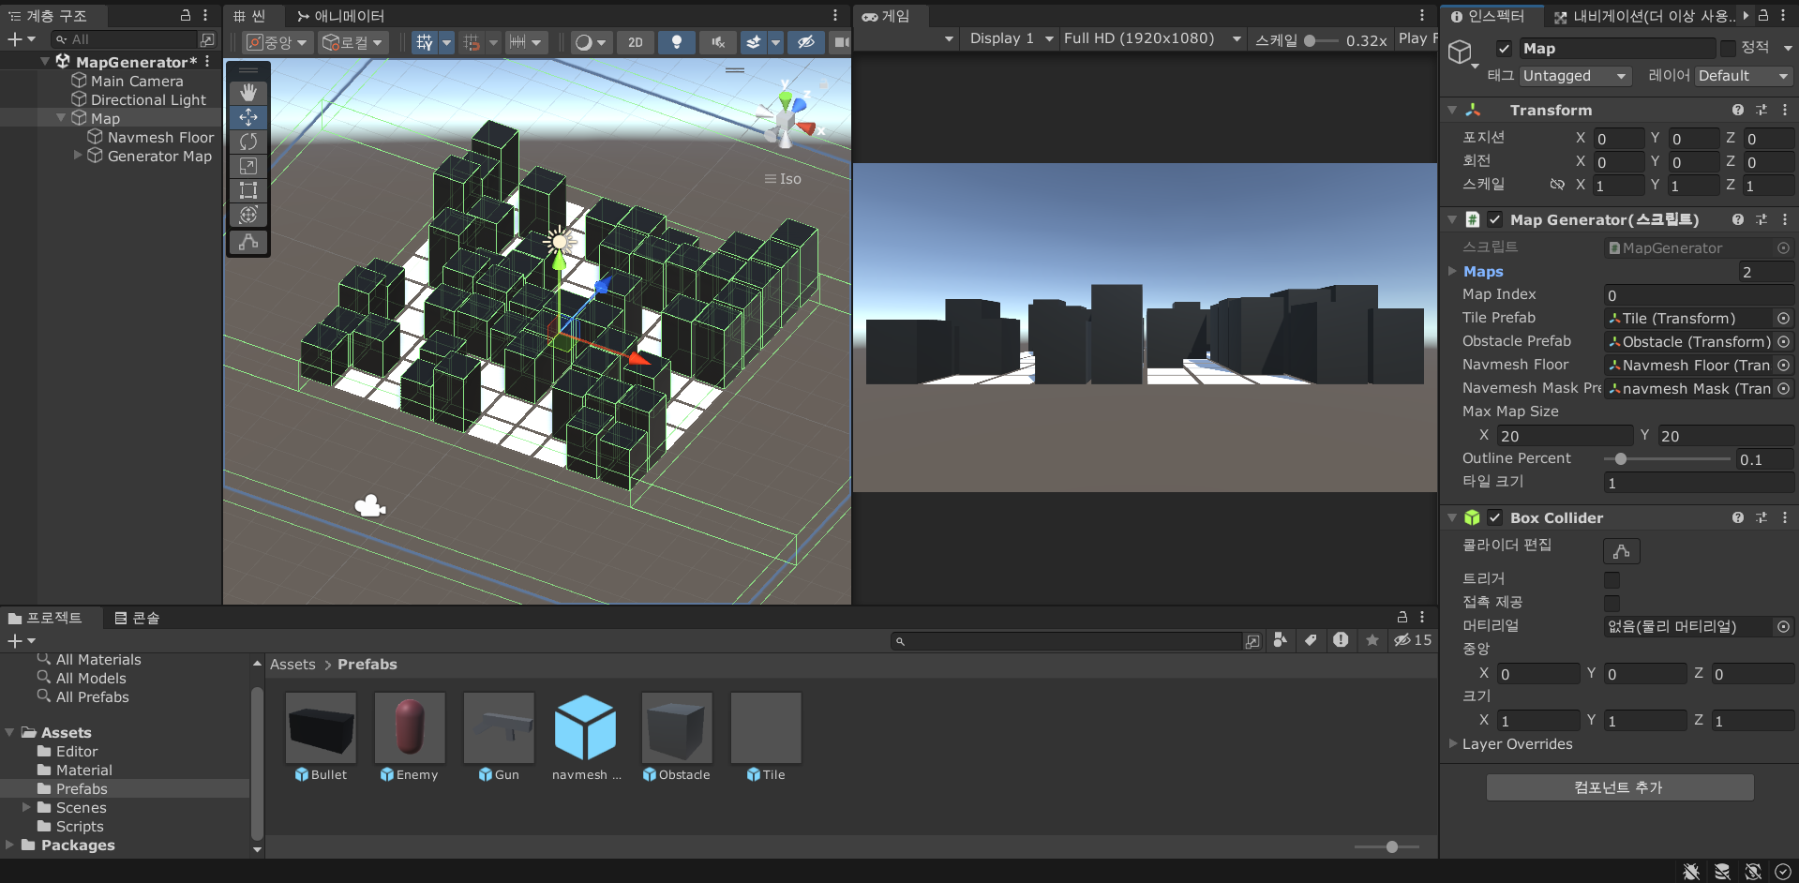The image size is (1799, 883).
Task: Click favorites star icon in Project panel
Action: pyautogui.click(x=1372, y=640)
